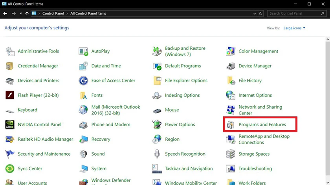The height and width of the screenshot is (185, 330).
Task: Select Control Panel in the breadcrumb path
Action: coord(53,13)
